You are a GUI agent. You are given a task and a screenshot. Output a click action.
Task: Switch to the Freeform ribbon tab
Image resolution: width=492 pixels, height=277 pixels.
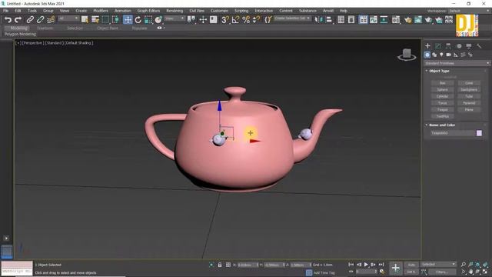pyautogui.click(x=45, y=28)
